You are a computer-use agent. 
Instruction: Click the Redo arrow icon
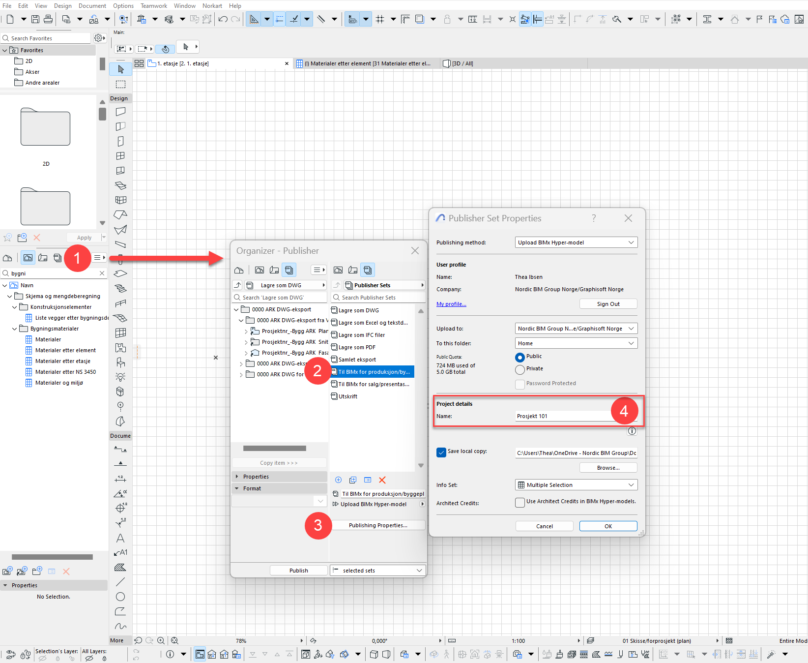click(x=235, y=19)
